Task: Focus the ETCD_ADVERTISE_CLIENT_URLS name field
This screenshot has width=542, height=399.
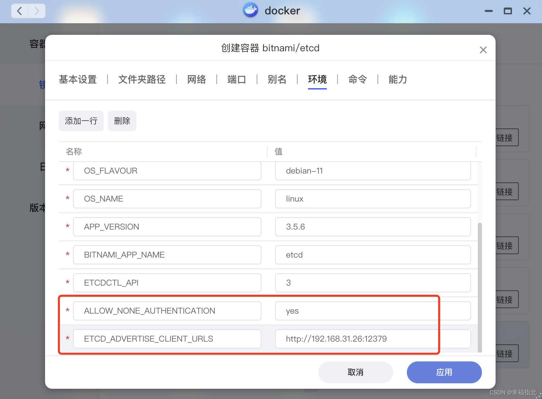Action: 167,339
